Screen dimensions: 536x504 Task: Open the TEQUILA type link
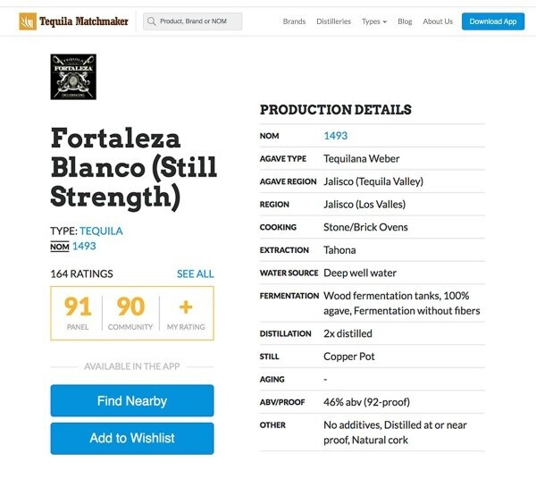[101, 231]
